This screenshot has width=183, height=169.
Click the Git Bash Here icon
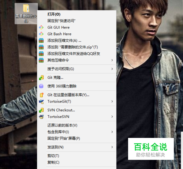41,34
